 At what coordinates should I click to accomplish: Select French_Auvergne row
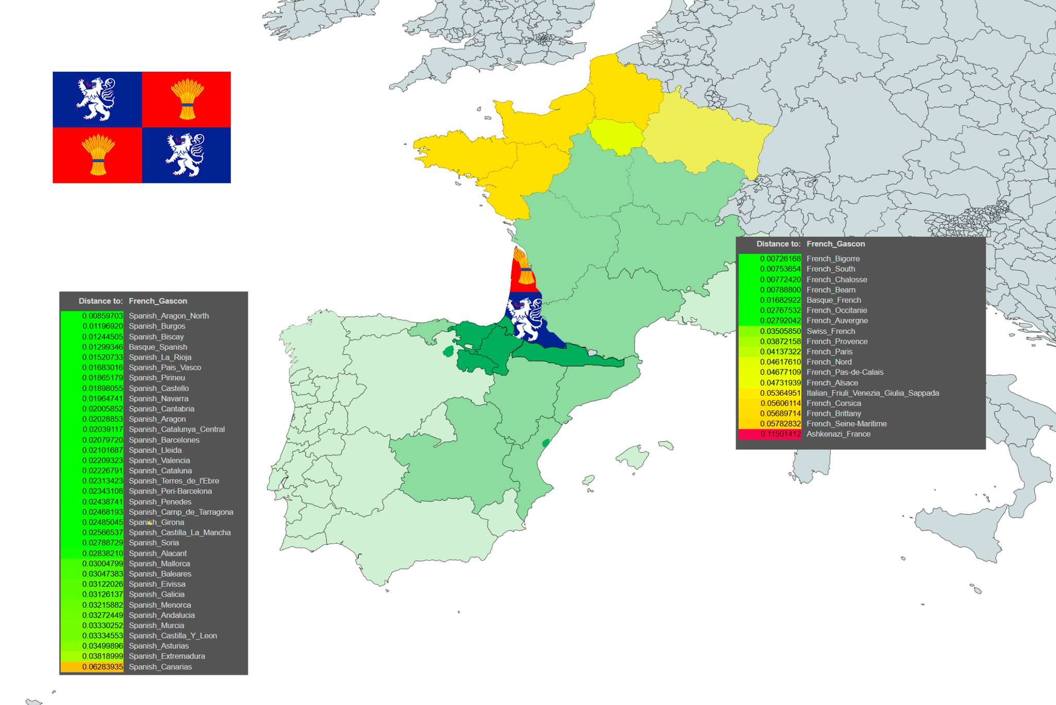[x=861, y=321]
